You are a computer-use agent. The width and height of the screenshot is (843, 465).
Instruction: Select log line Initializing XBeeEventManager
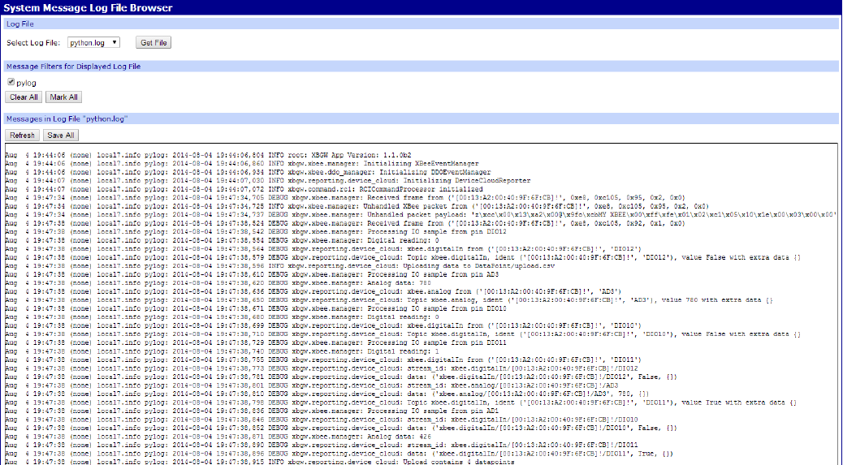pos(242,164)
